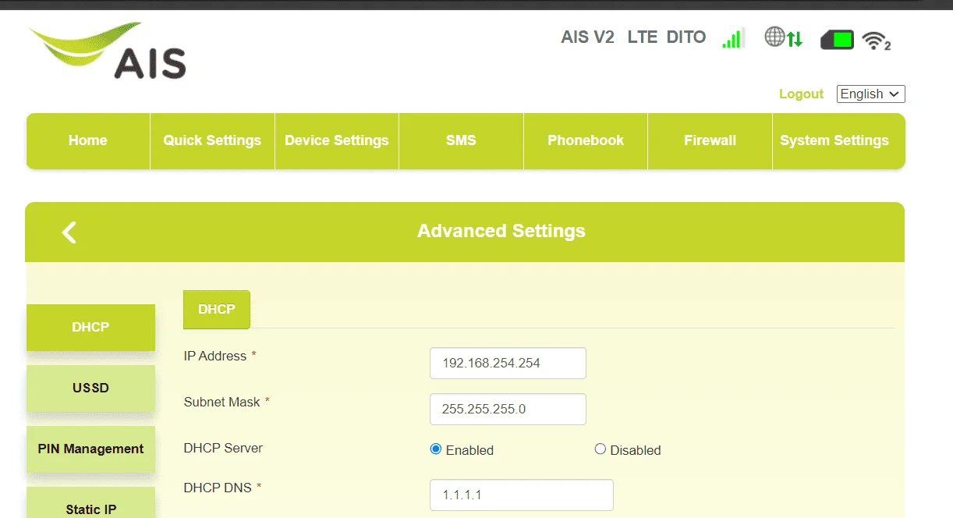Click the signal strength bars icon
Image resolution: width=953 pixels, height=518 pixels.
click(x=733, y=37)
